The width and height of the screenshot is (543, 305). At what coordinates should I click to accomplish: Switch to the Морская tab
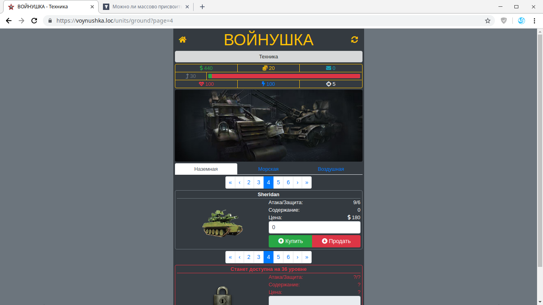[x=268, y=169]
